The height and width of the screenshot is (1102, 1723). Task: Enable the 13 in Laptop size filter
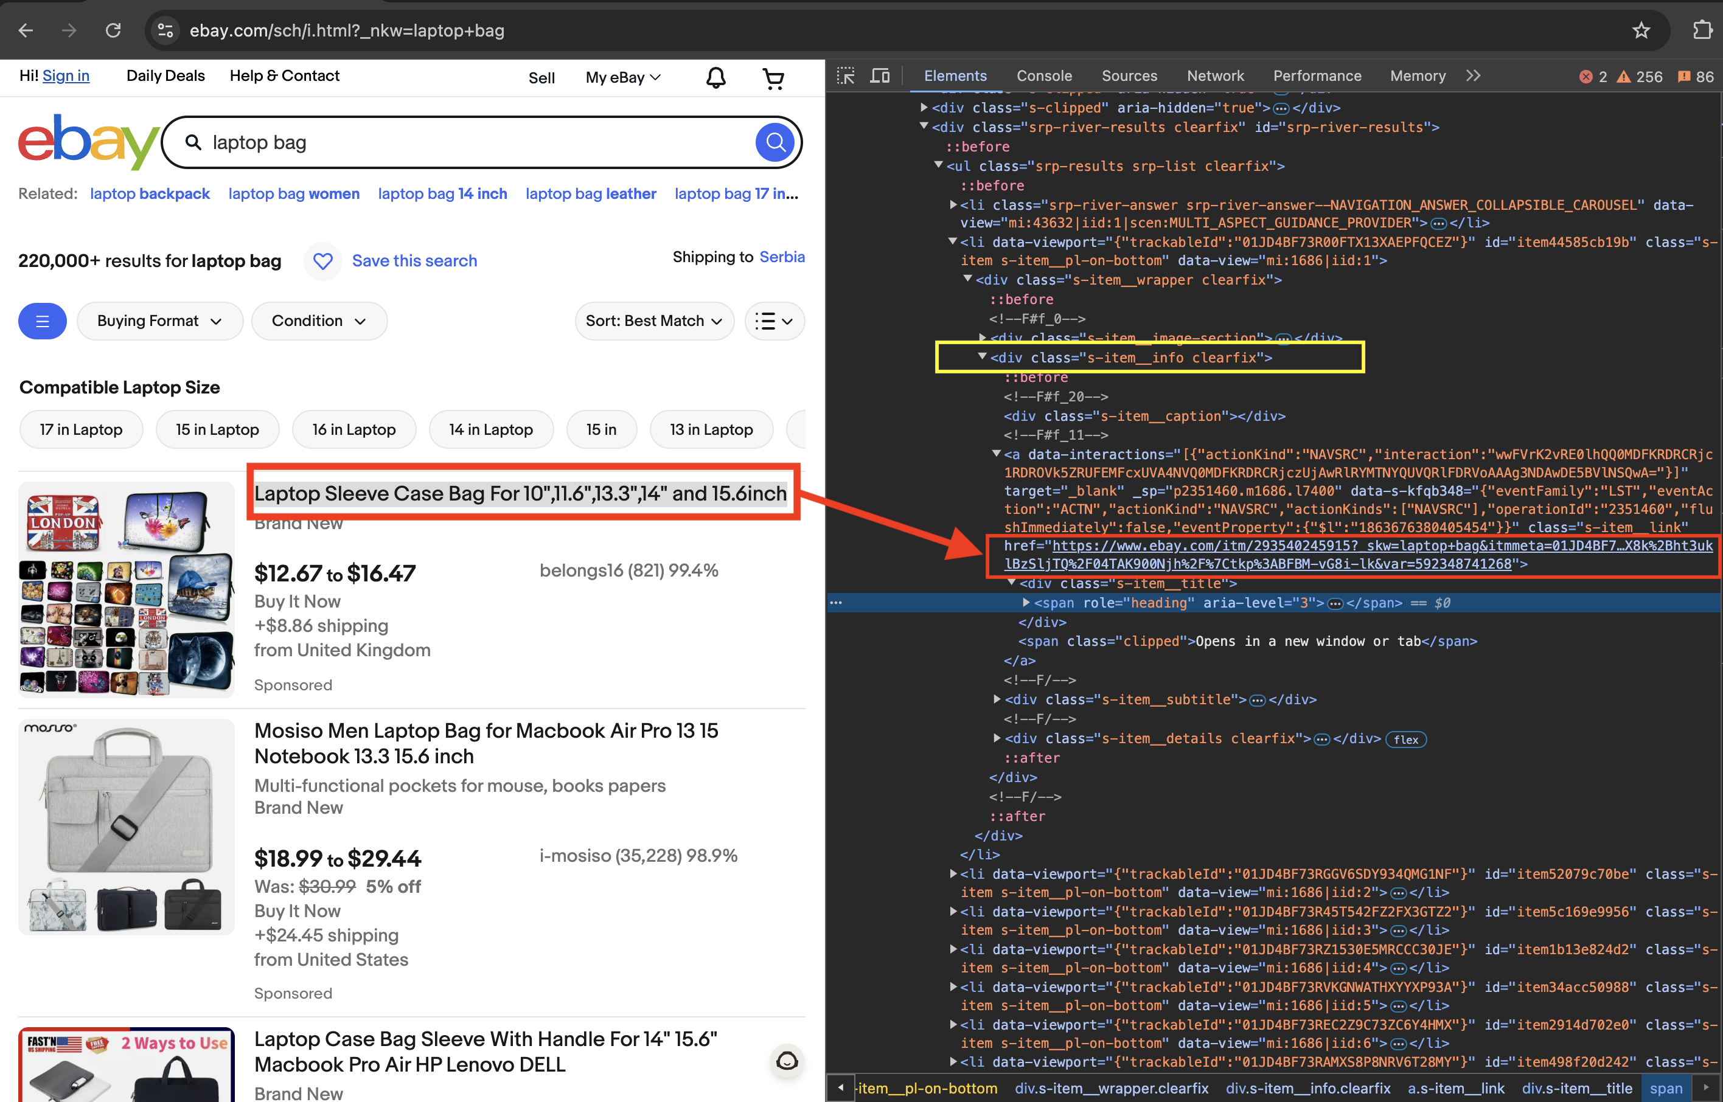point(711,429)
